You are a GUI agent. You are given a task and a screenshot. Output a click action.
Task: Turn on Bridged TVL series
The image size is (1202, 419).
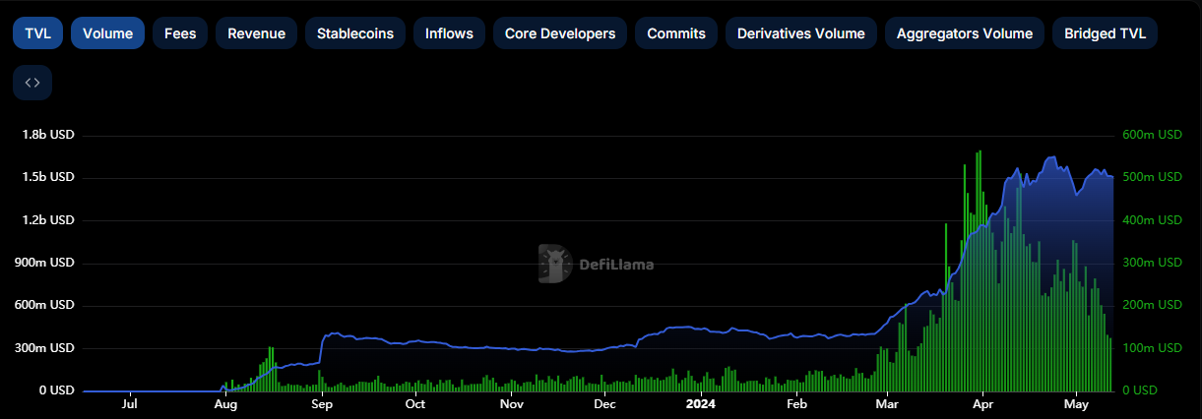click(1106, 33)
